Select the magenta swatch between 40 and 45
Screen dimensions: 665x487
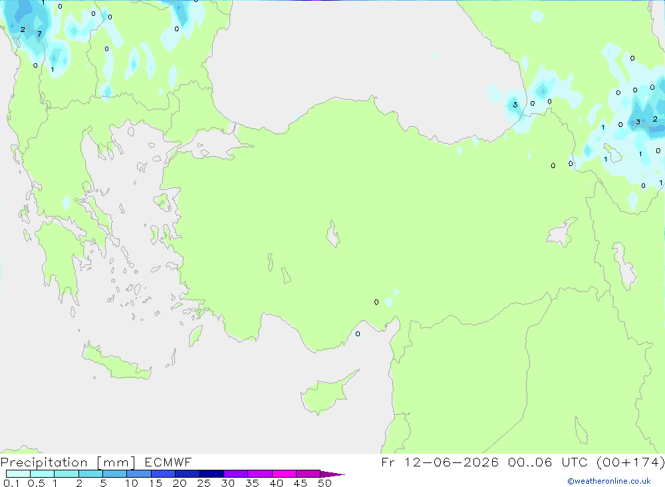coord(284,474)
